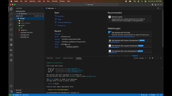
Task: Open the Explorer view in activity bar
Action: point(11,9)
